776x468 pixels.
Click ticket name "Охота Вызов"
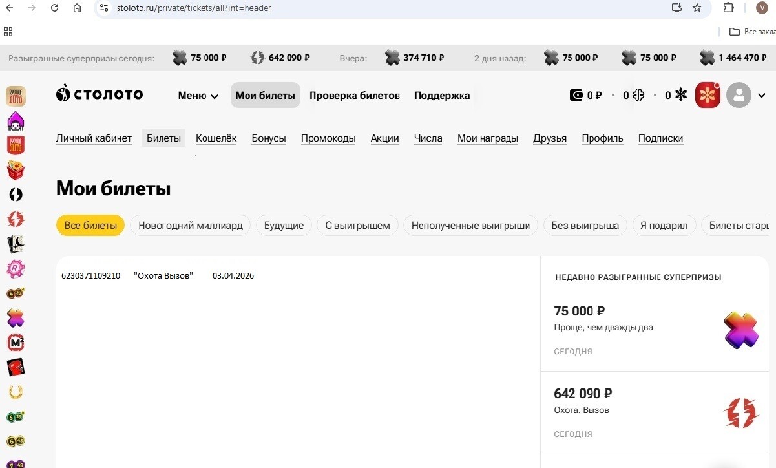pos(163,276)
